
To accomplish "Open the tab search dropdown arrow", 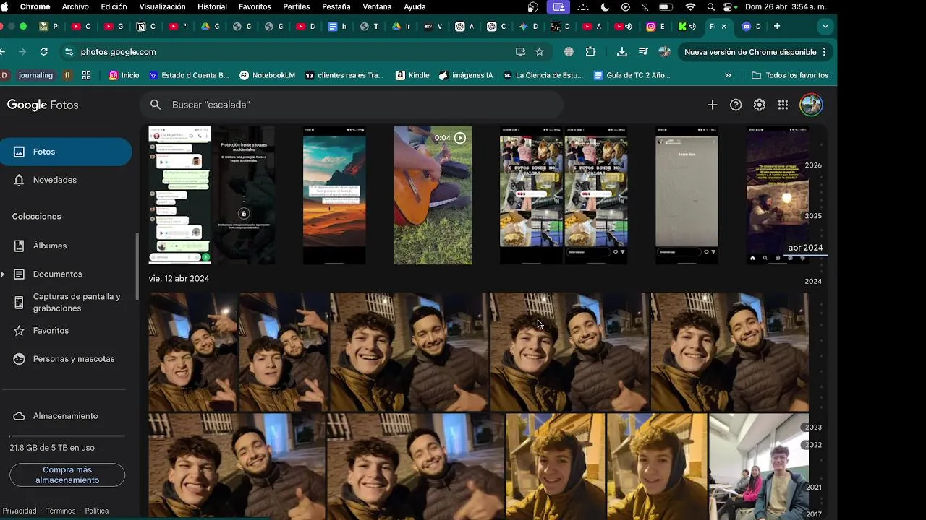I will click(825, 27).
